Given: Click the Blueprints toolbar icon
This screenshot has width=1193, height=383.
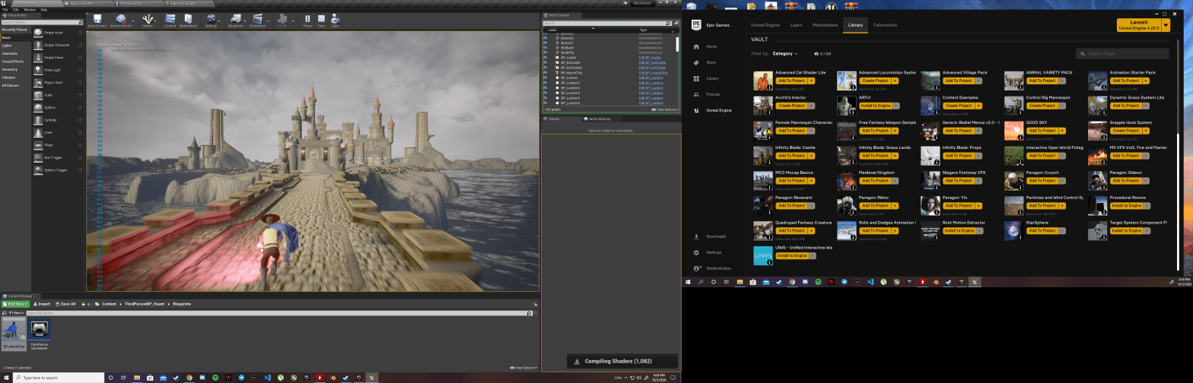Looking at the screenshot, I should click(235, 20).
